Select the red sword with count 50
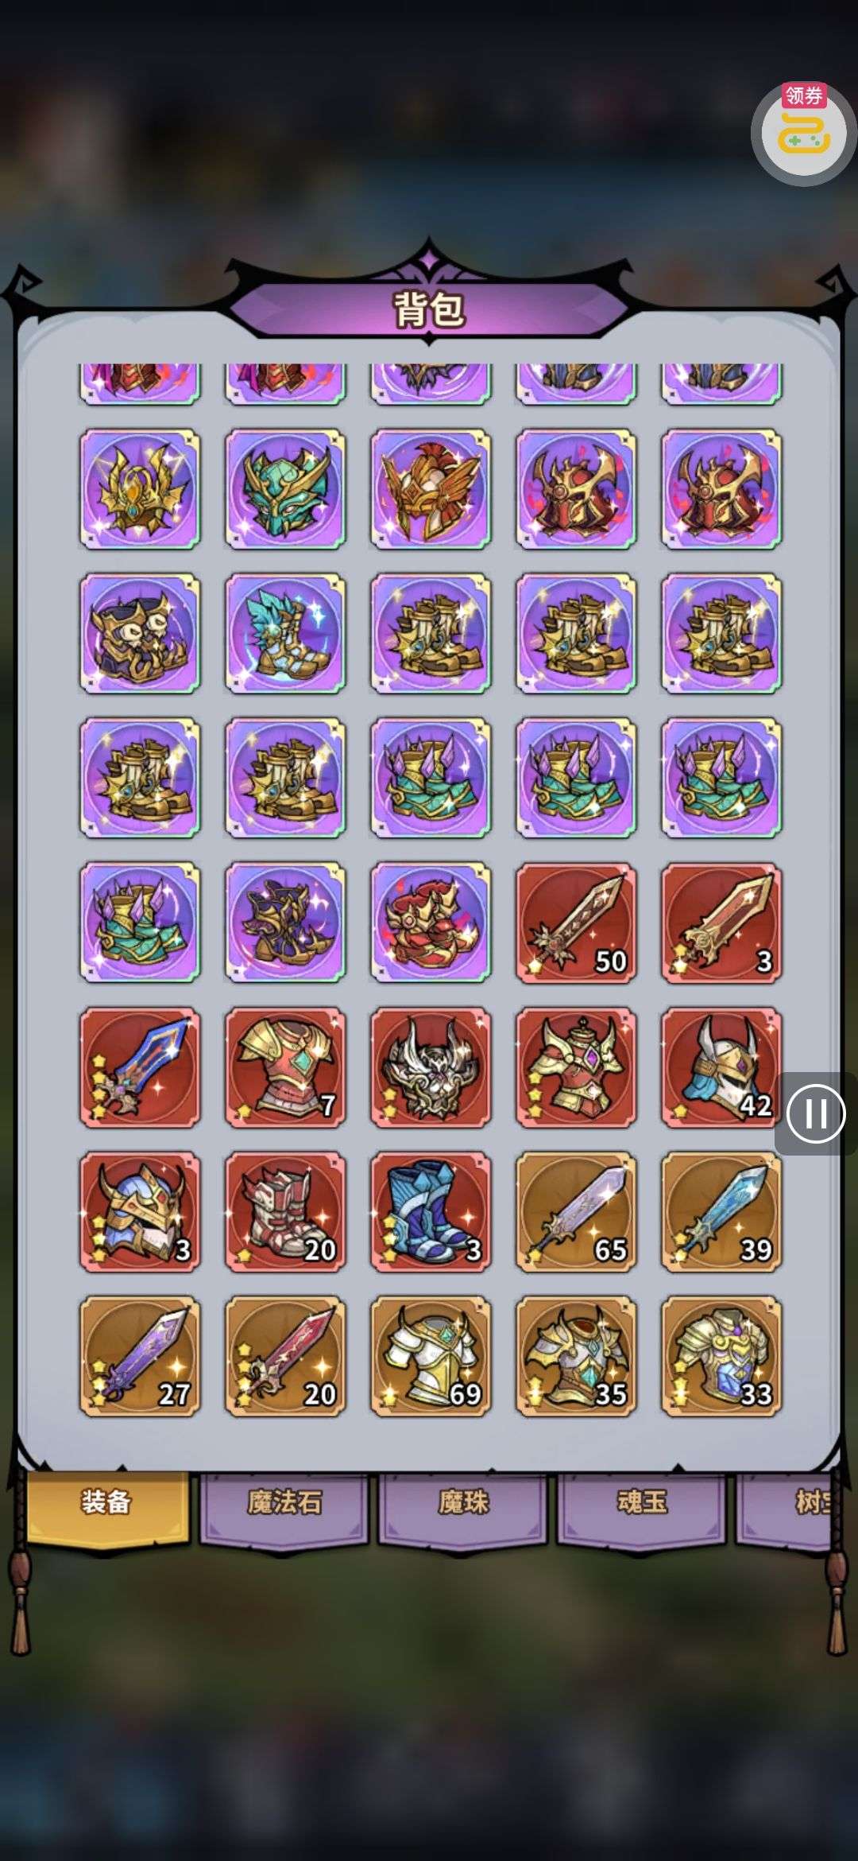The height and width of the screenshot is (1861, 858). [576, 923]
